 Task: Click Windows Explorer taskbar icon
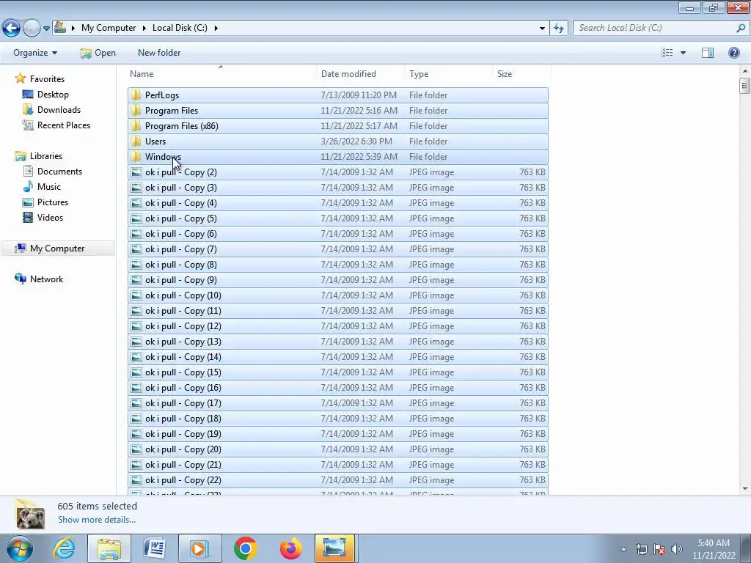click(x=109, y=548)
